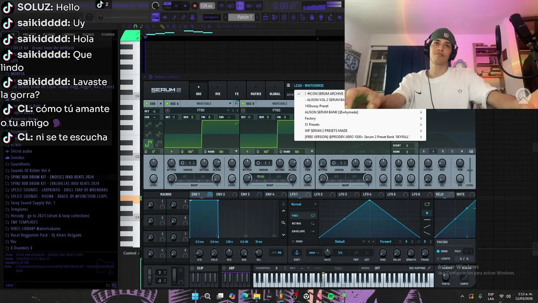This screenshot has height=303, width=538.
Task: Select the sine wave sub oscillator shape
Action: 148,125
